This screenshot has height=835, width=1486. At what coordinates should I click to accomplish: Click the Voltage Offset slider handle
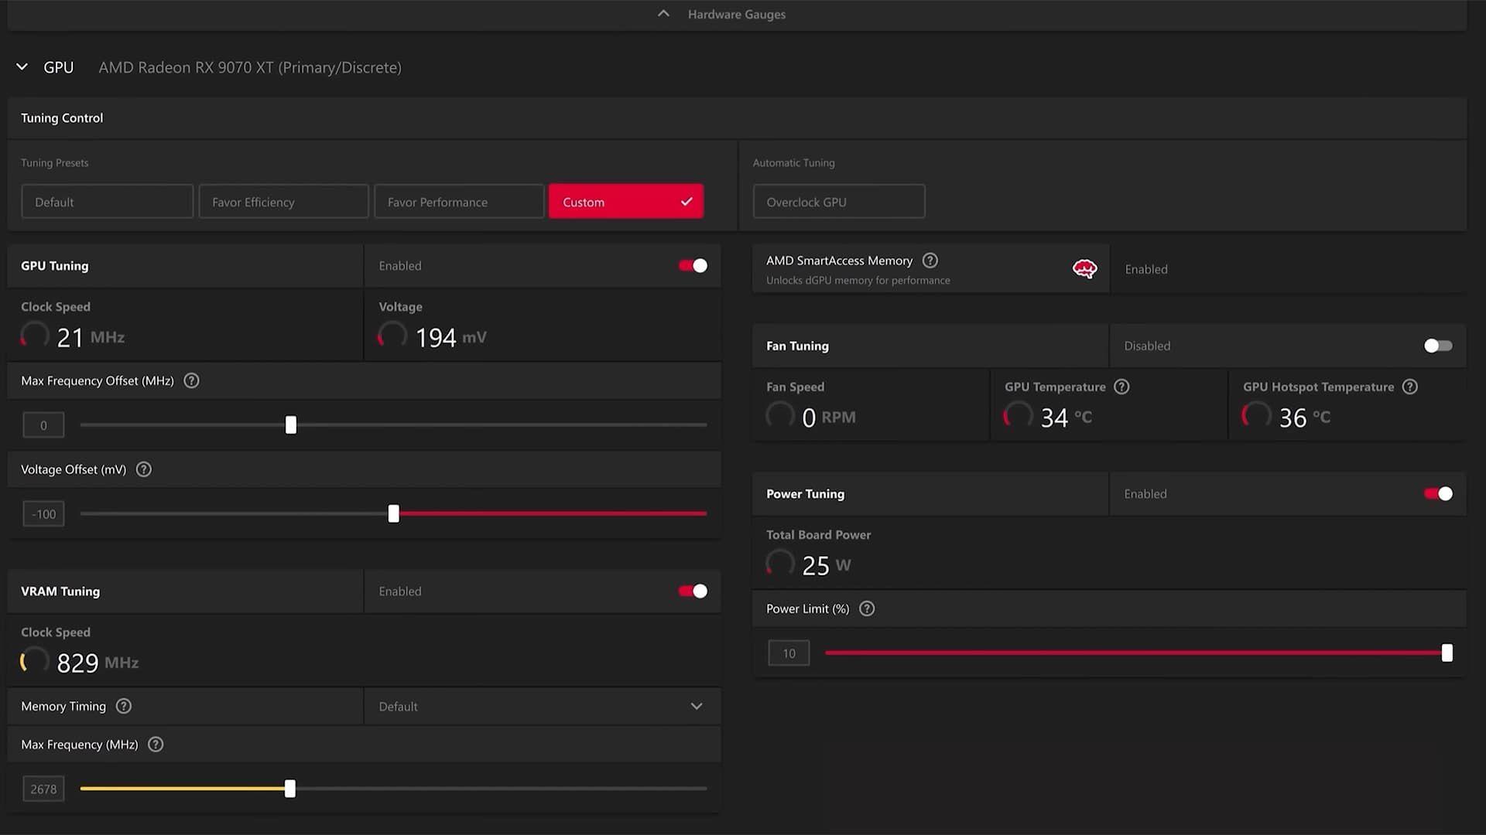394,513
